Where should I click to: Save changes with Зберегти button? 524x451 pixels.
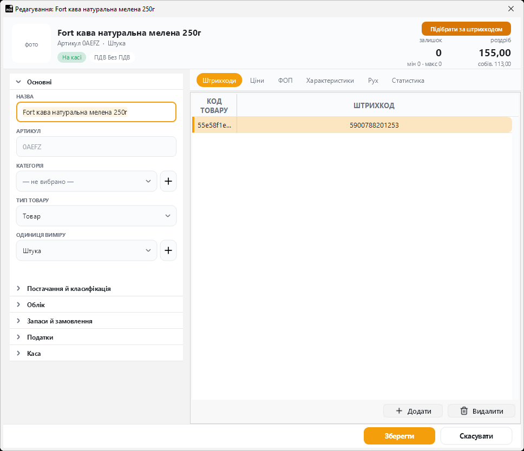[399, 436]
